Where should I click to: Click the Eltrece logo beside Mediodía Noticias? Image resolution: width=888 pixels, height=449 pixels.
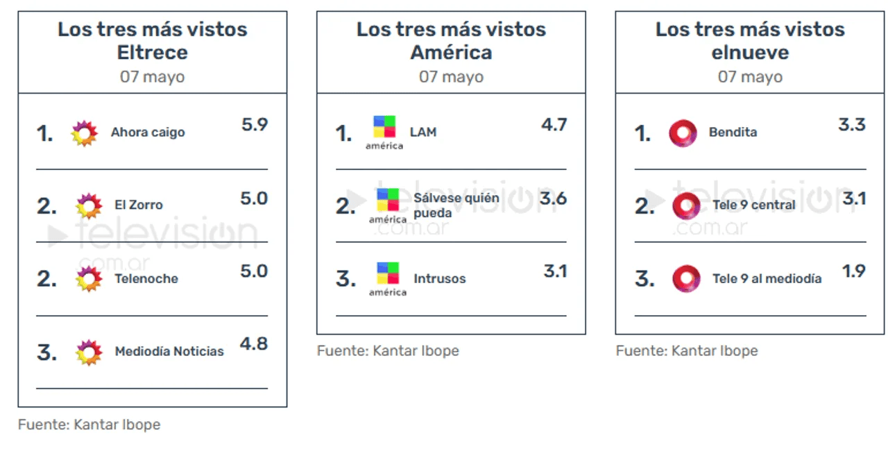click(x=89, y=352)
